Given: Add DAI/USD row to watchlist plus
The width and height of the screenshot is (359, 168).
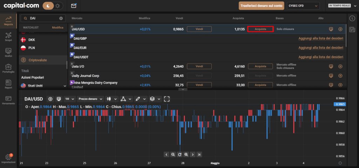Looking at the screenshot, I should (340, 29).
